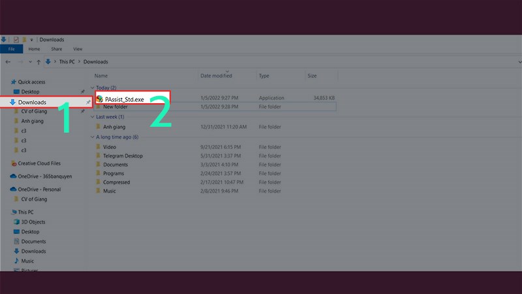Click the Quick access star icon
Screen dimensions: 522x294
13,82
